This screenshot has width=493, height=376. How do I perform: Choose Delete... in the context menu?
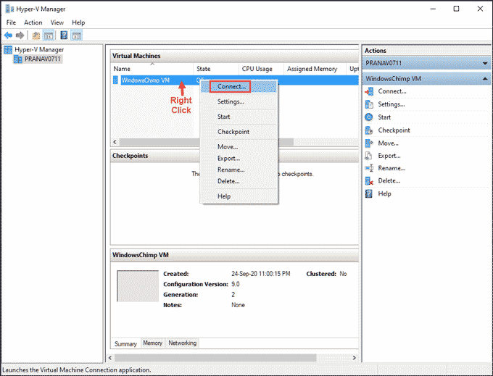(239, 181)
